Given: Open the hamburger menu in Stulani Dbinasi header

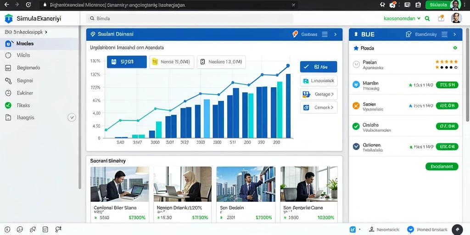Looking at the screenshot, I should (x=325, y=34).
